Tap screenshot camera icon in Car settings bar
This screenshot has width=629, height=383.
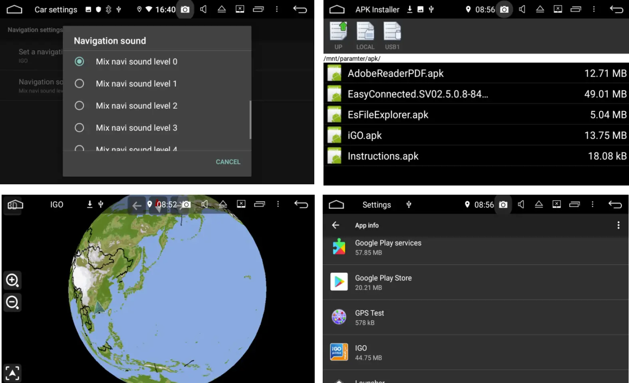point(185,9)
